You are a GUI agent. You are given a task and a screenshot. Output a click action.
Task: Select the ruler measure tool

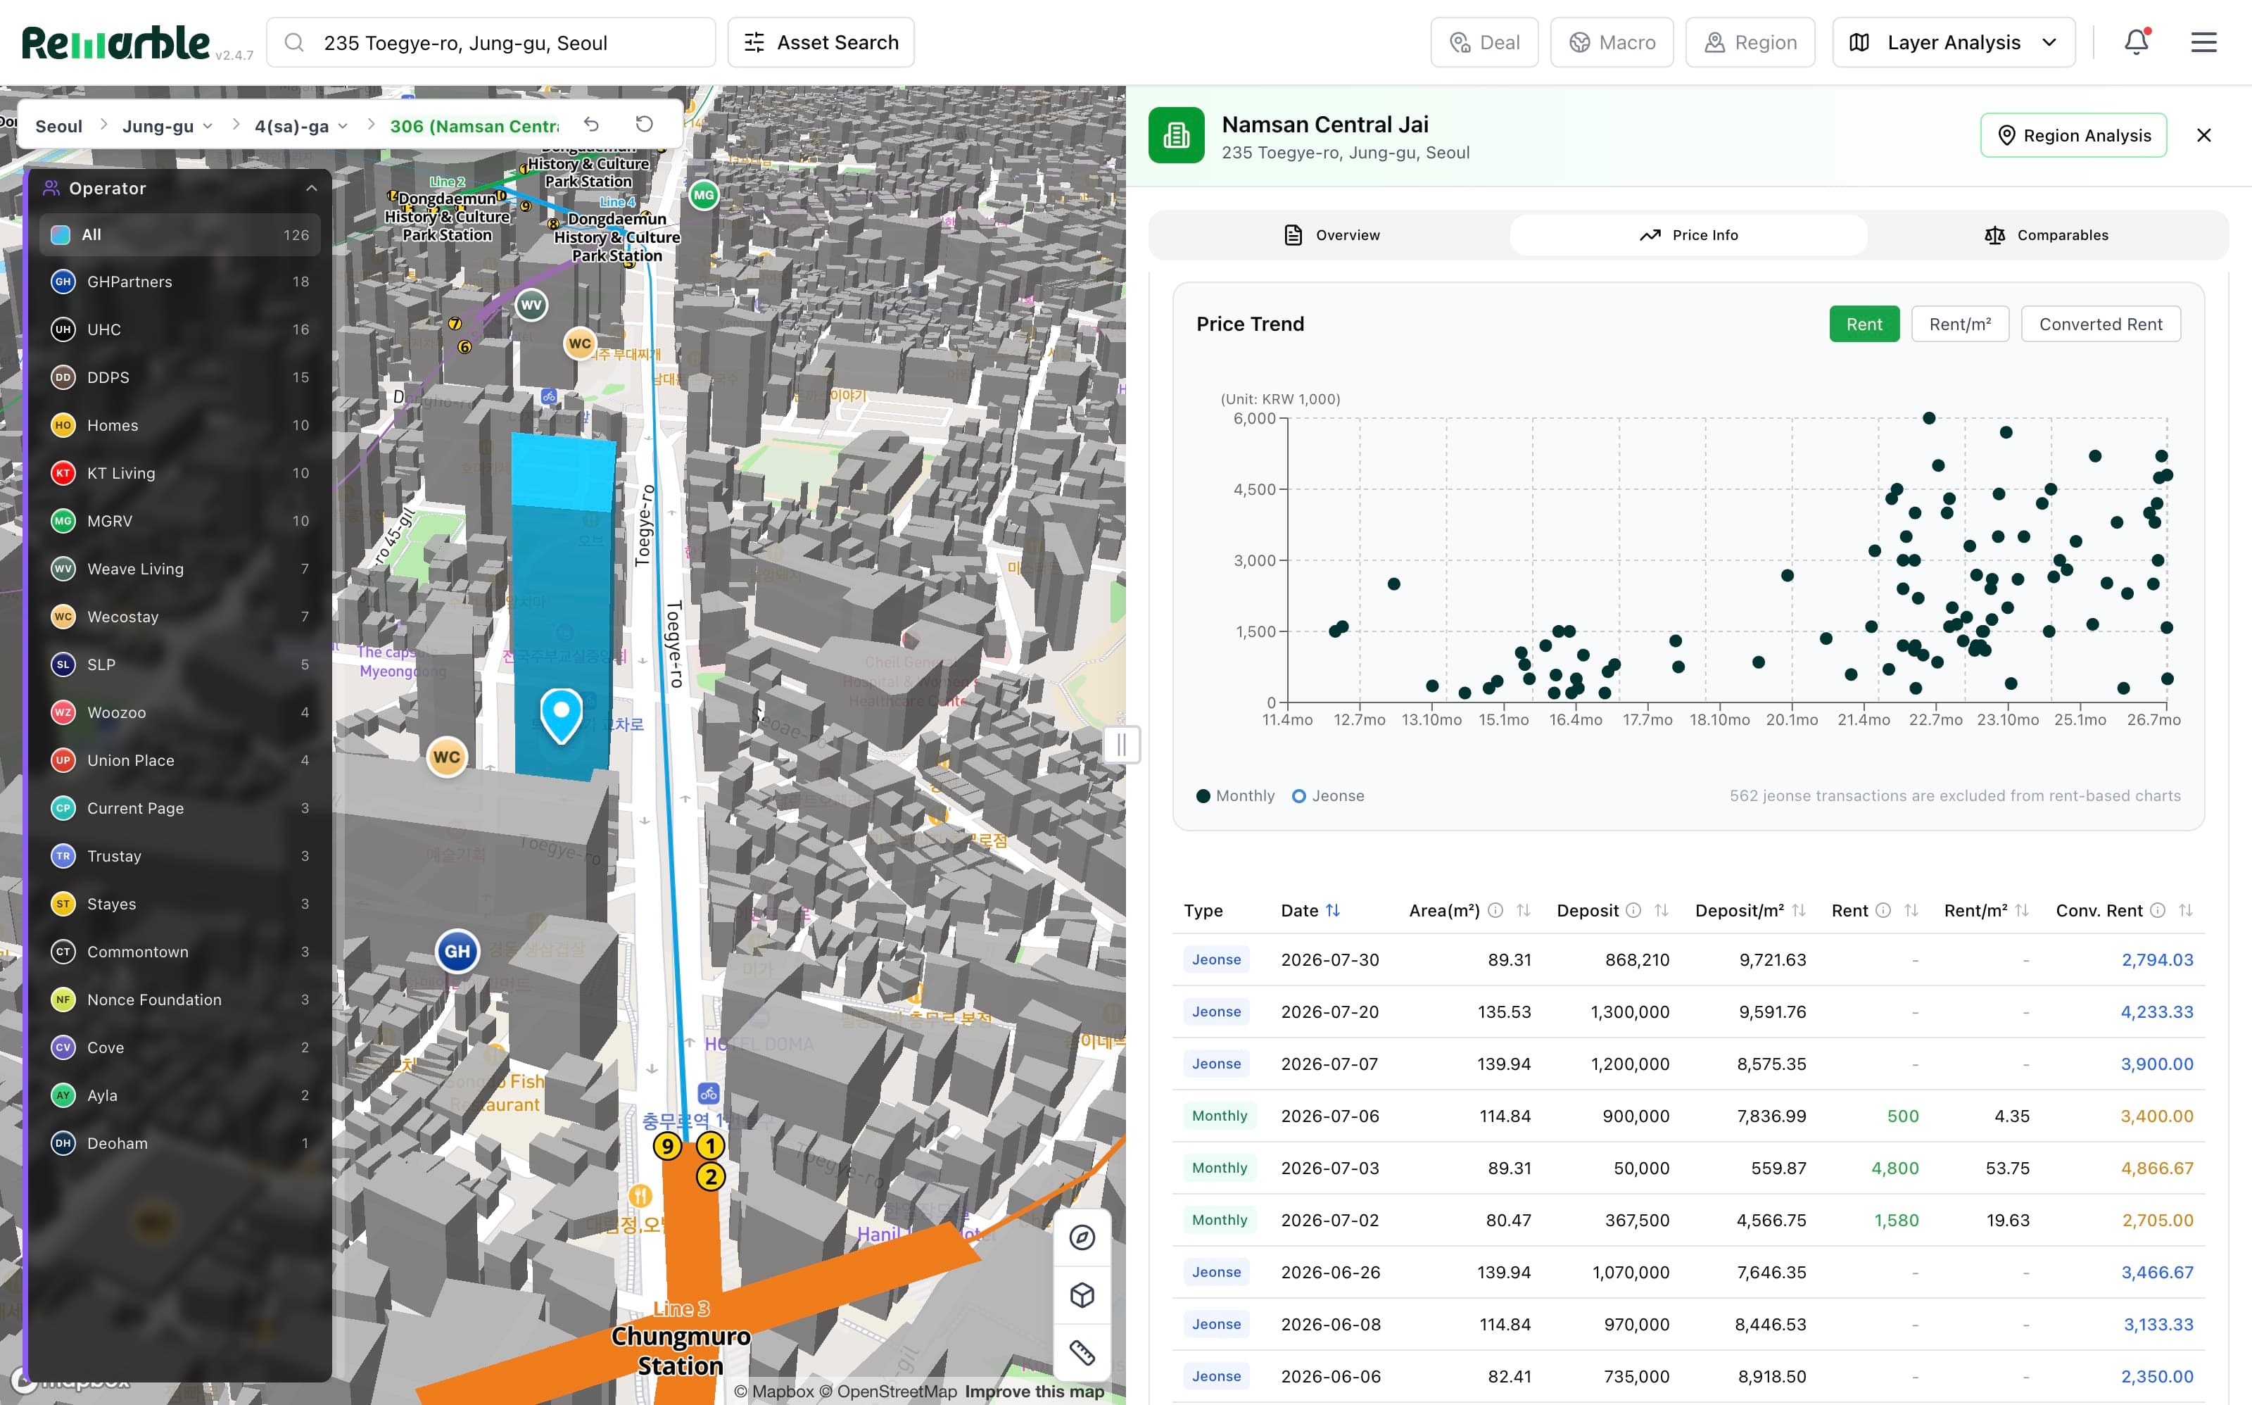[x=1082, y=1352]
